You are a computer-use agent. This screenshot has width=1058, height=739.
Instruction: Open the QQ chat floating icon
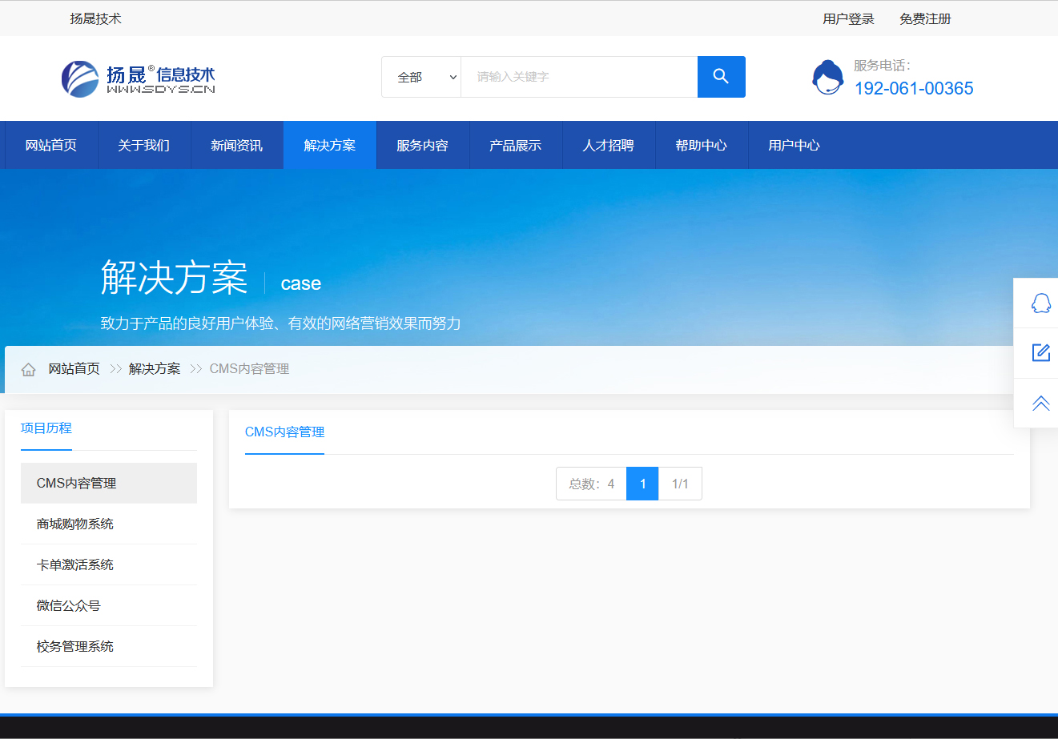point(1040,303)
